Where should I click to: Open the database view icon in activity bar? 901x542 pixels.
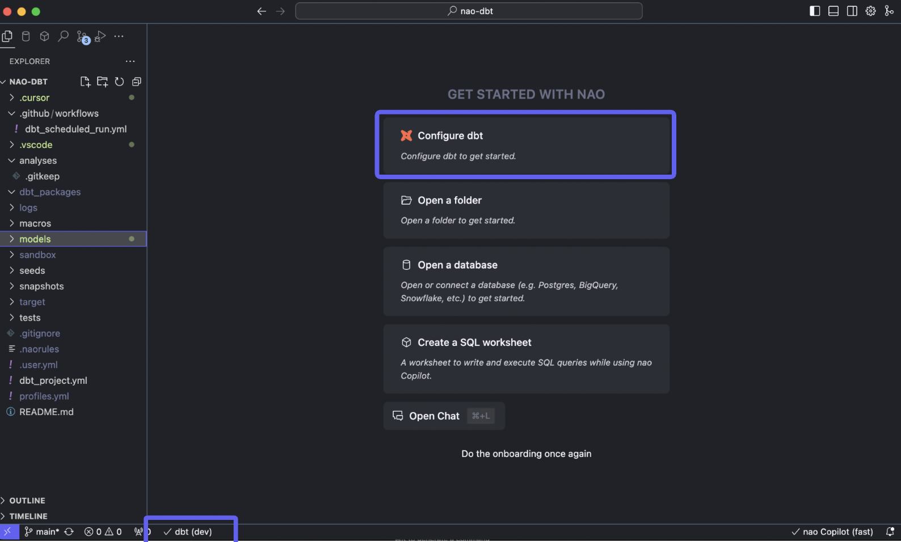[x=26, y=36]
